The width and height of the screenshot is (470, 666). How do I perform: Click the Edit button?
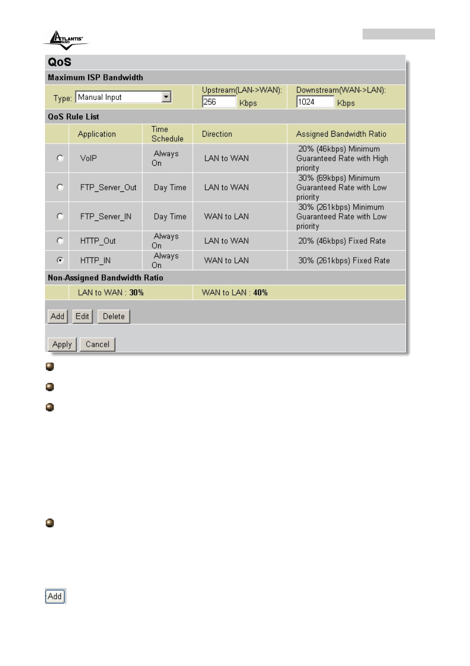point(82,316)
